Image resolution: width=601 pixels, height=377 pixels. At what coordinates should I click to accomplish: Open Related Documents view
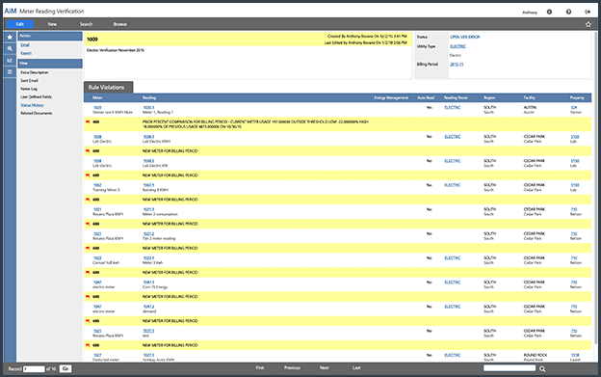coord(37,113)
